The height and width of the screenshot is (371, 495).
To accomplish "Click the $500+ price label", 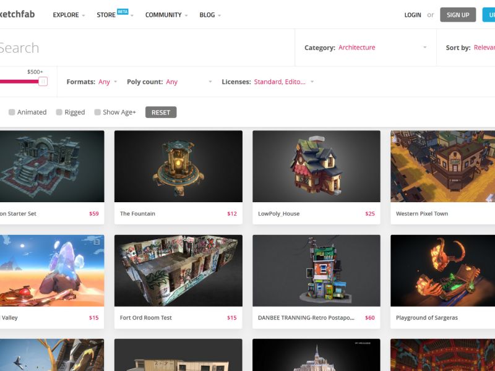I will tap(35, 72).
